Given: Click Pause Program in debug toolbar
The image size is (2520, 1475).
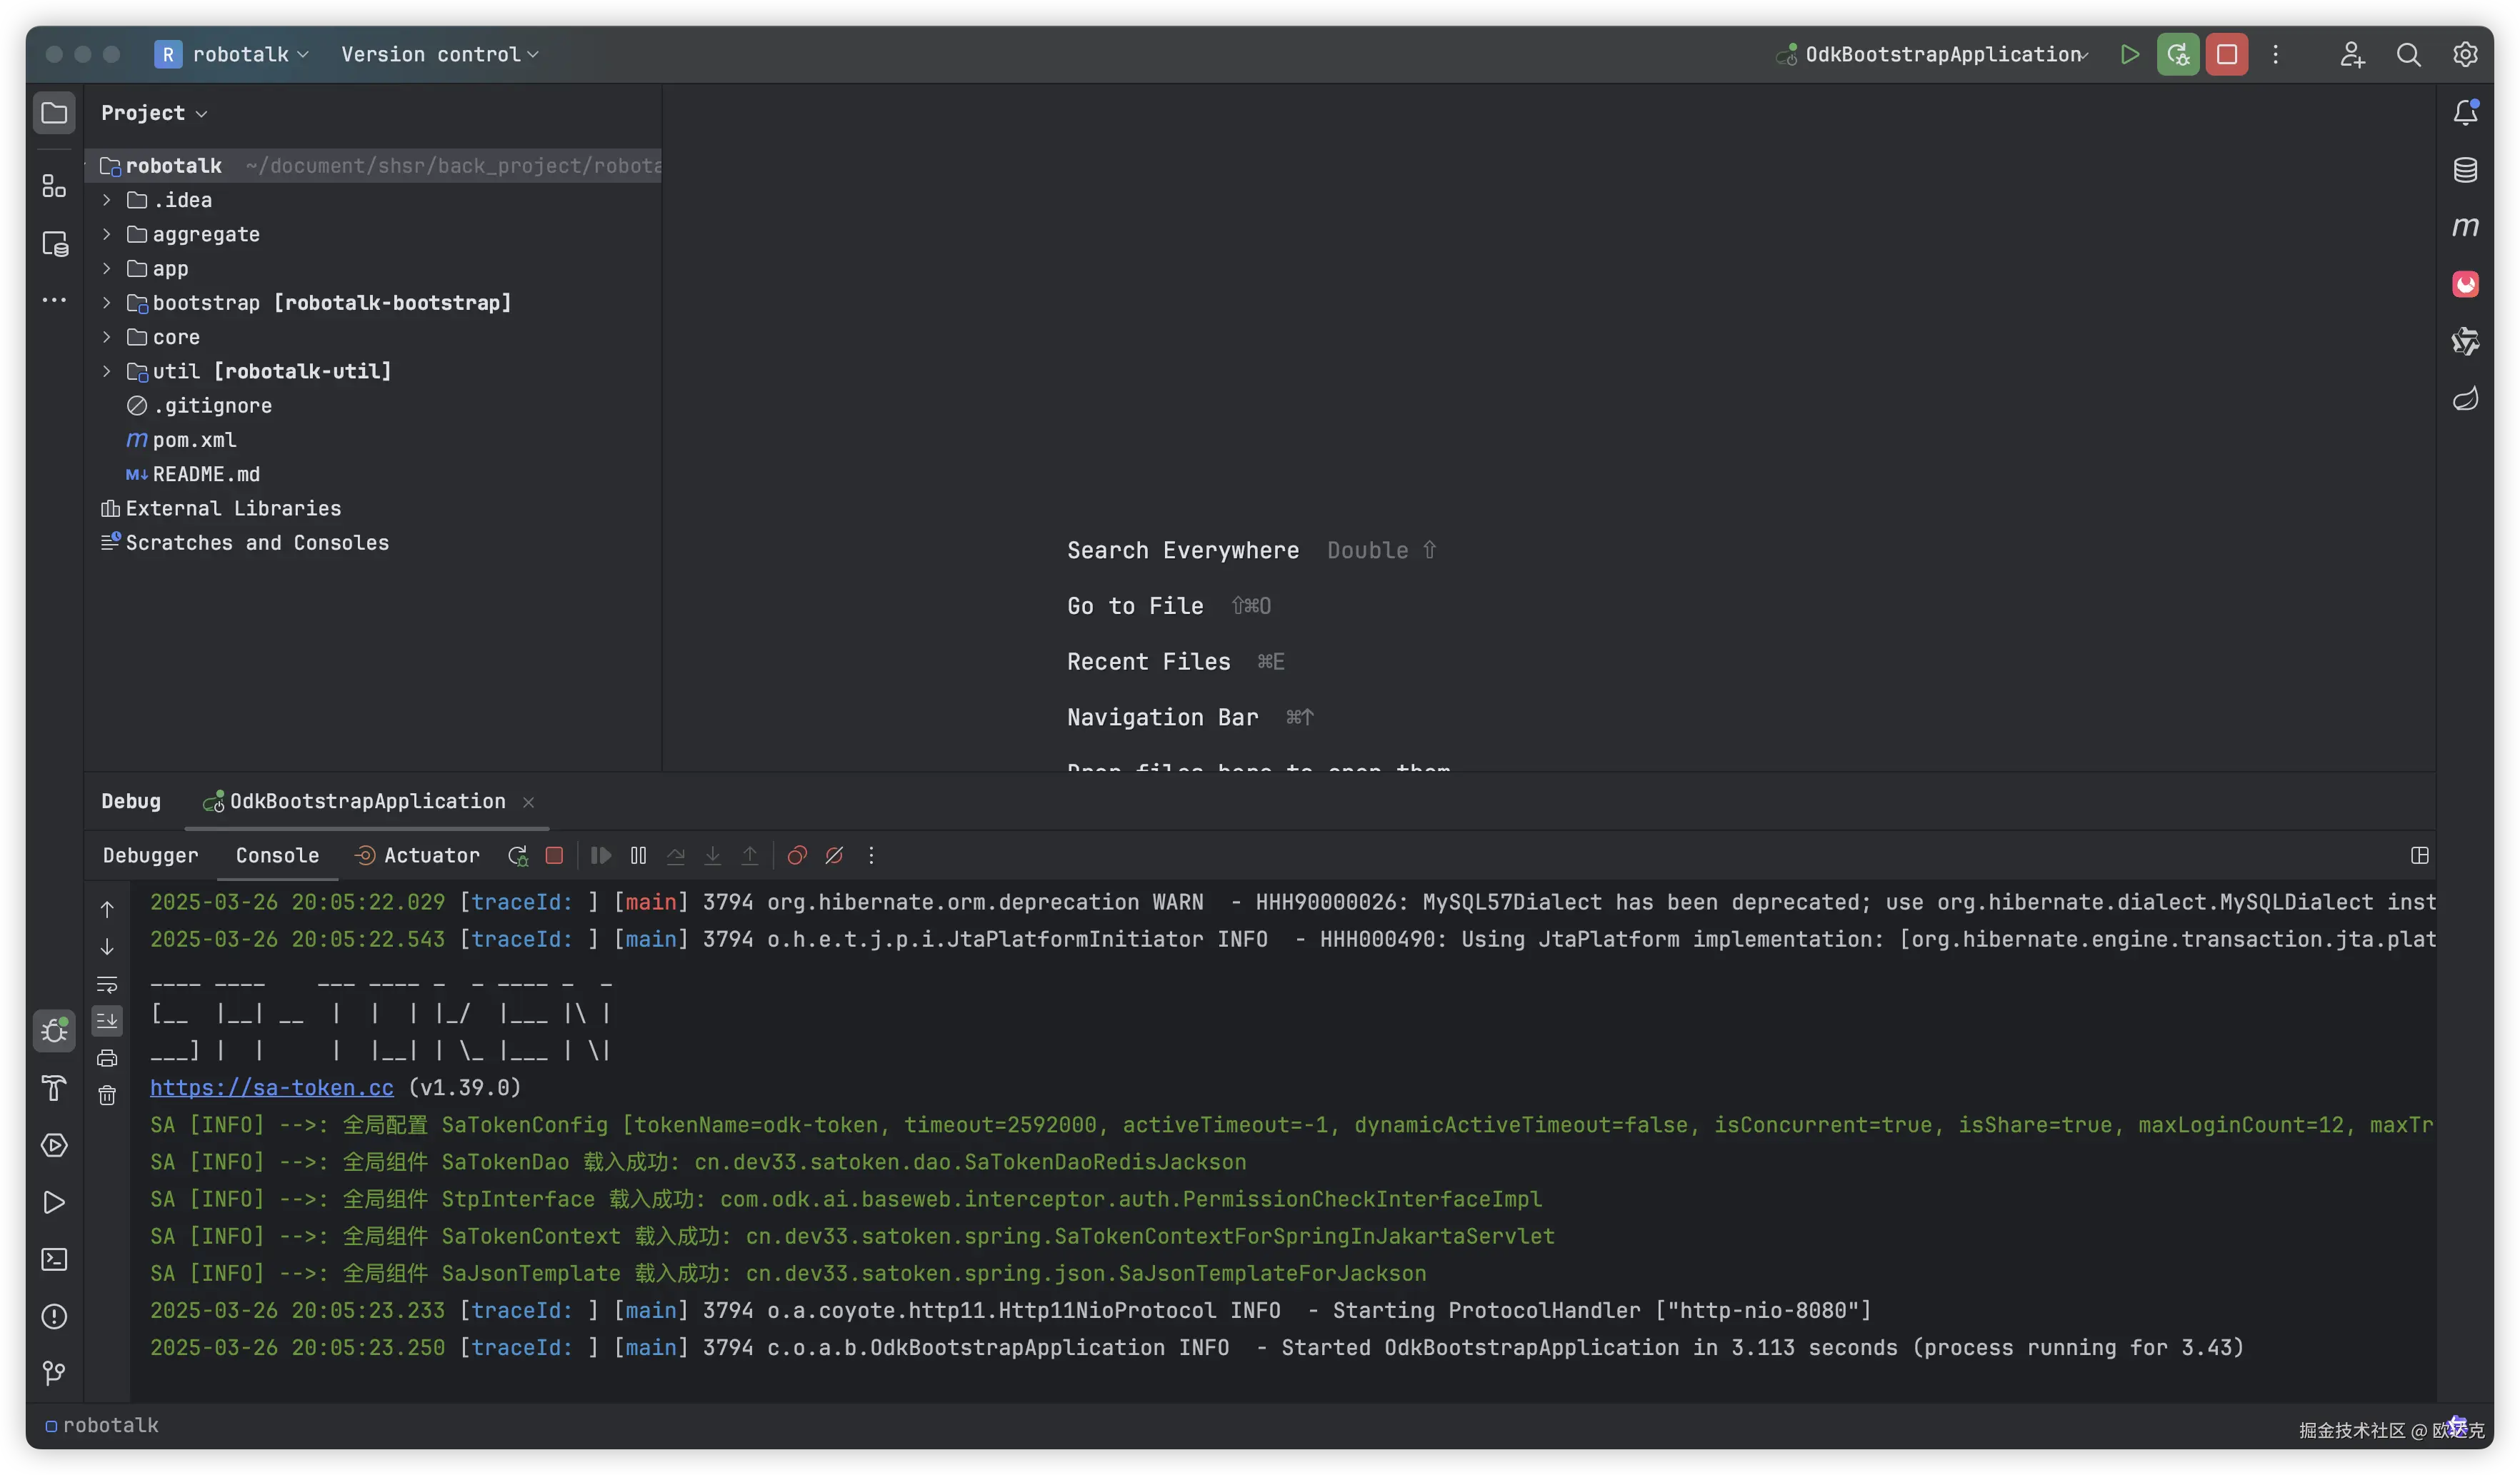Looking at the screenshot, I should point(638,855).
